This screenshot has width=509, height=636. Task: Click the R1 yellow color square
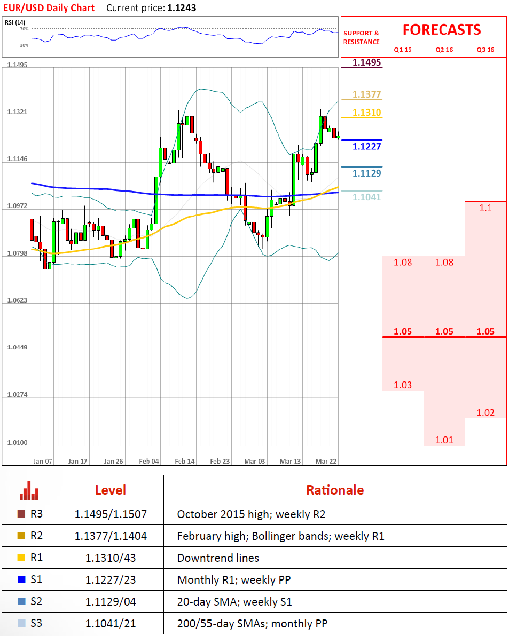(x=21, y=558)
